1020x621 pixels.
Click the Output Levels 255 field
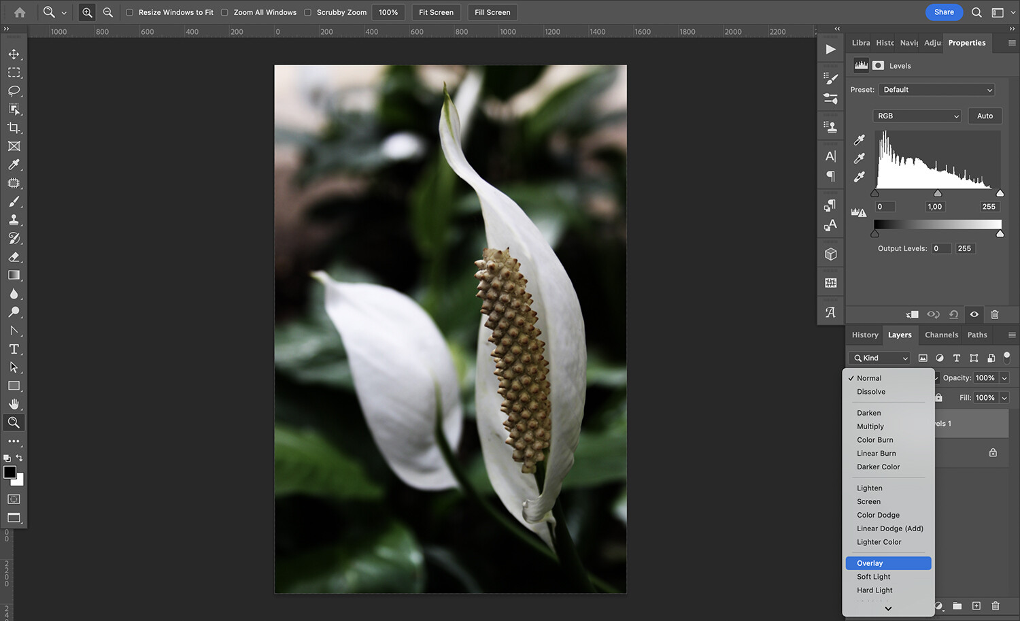pyautogui.click(x=965, y=248)
